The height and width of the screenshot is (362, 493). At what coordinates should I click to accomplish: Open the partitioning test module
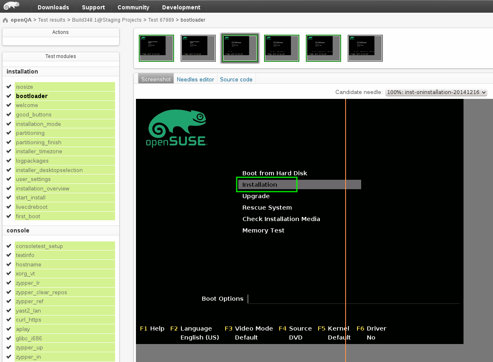click(65, 133)
